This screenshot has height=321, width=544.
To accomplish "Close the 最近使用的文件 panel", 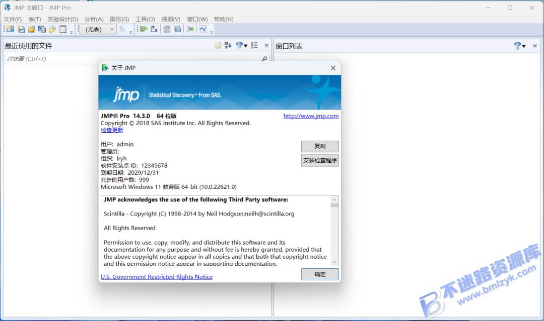I will pyautogui.click(x=266, y=46).
